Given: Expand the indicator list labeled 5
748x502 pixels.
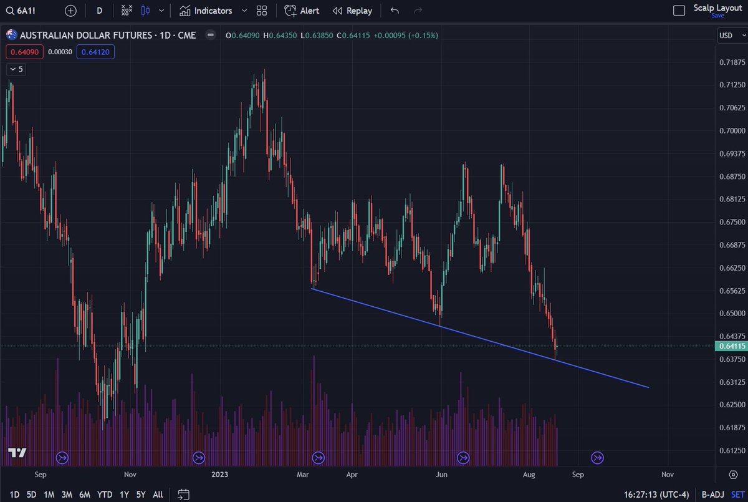Looking at the screenshot, I should click(x=16, y=69).
